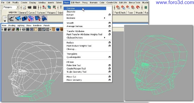Screen dimensions: 194x103
Task: Click the camera attributes icon in viewport toolbar
Action: [9, 29]
